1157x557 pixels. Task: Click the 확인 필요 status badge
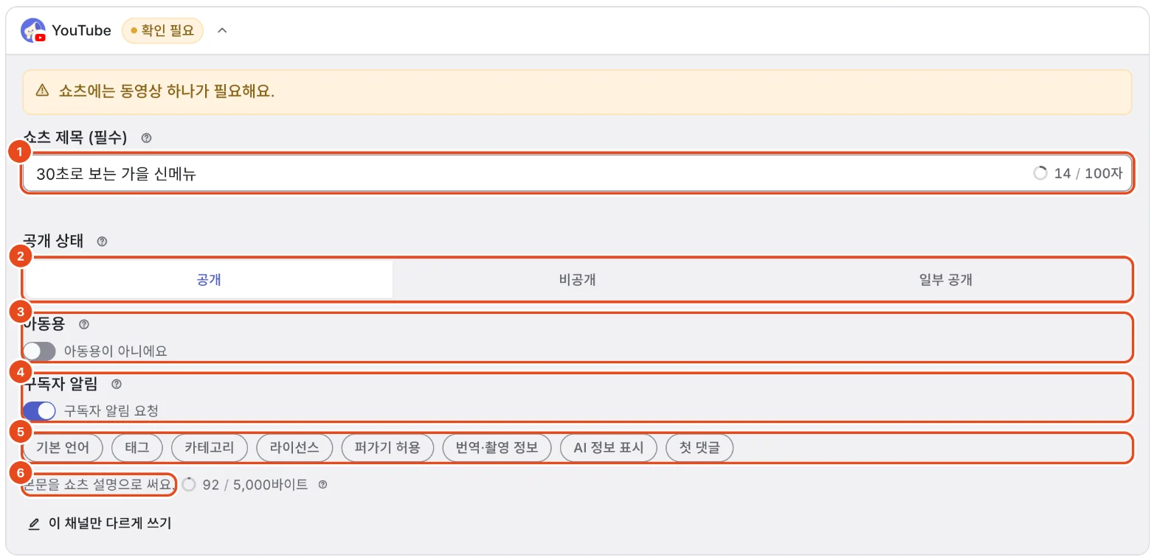point(162,31)
